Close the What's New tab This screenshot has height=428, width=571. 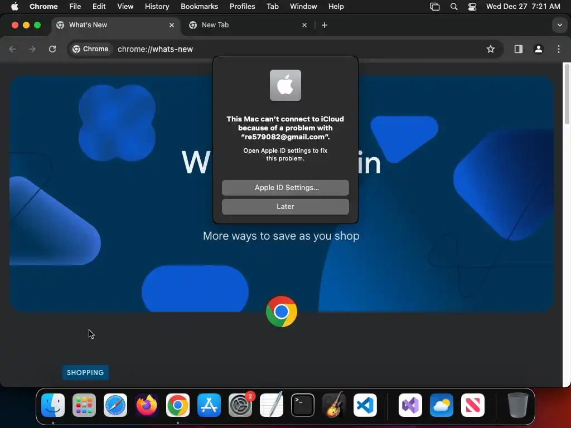tap(172, 25)
